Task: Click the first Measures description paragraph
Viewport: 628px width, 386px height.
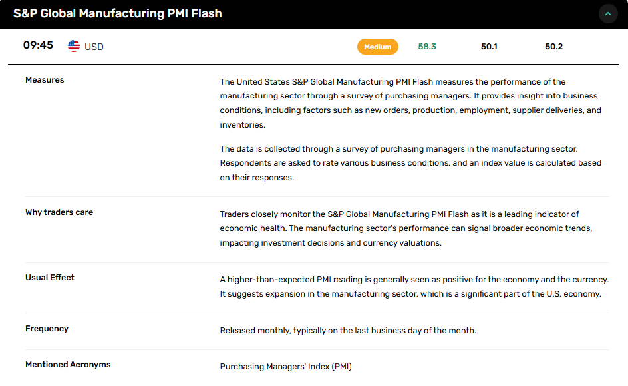Action: 410,103
